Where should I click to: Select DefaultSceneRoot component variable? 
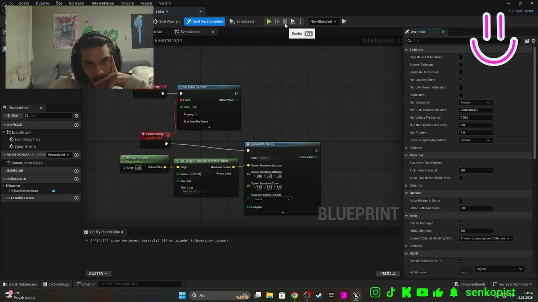click(x=24, y=191)
